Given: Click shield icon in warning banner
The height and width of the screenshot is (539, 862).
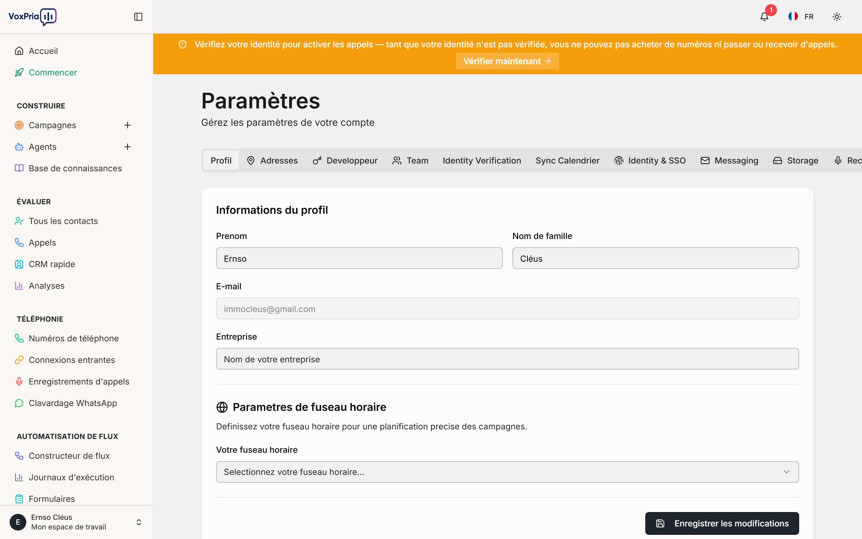Looking at the screenshot, I should 183,45.
